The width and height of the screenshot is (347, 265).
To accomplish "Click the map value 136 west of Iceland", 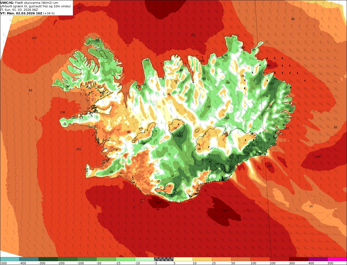I will click(63, 112).
